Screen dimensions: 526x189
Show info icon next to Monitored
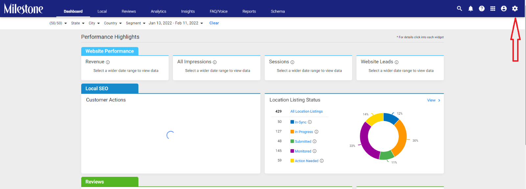(x=314, y=151)
